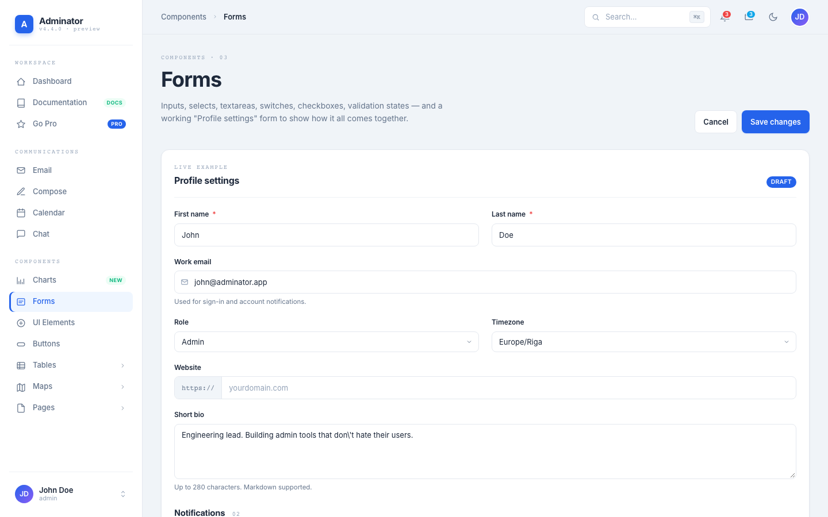Click the Dashboard home icon

point(21,82)
